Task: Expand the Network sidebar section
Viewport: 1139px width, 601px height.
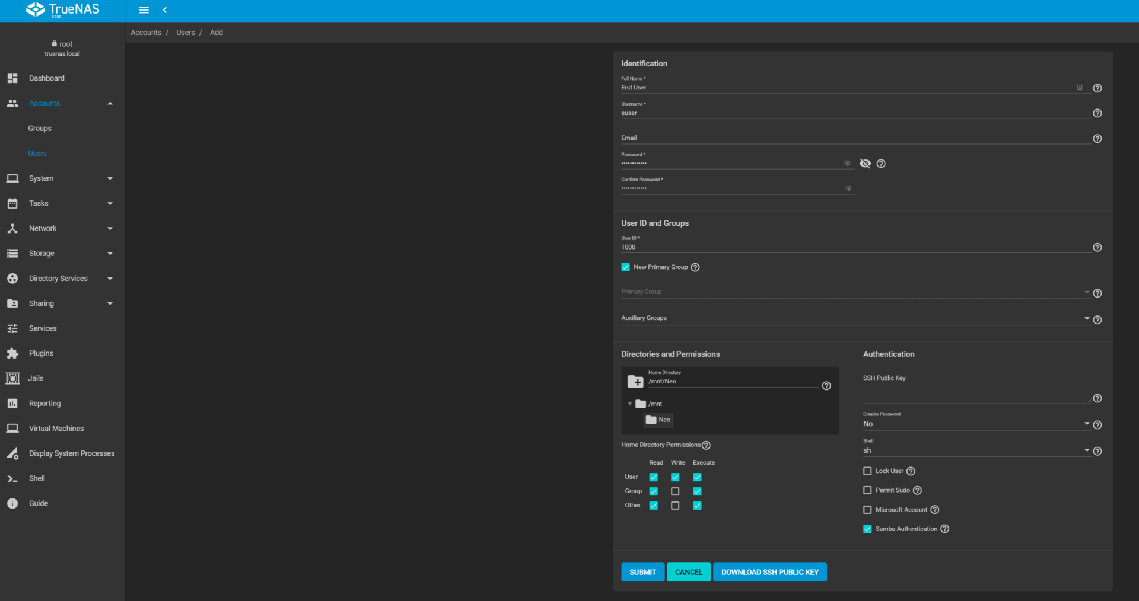Action: (x=110, y=228)
